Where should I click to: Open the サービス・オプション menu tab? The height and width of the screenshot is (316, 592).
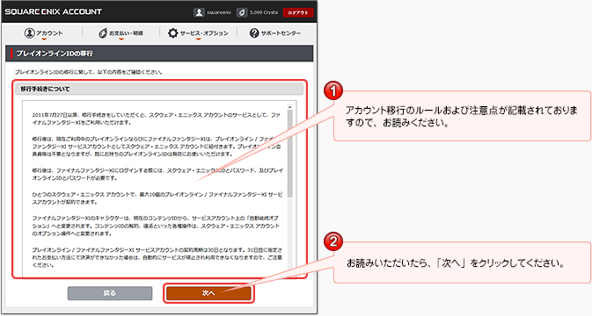(x=198, y=33)
